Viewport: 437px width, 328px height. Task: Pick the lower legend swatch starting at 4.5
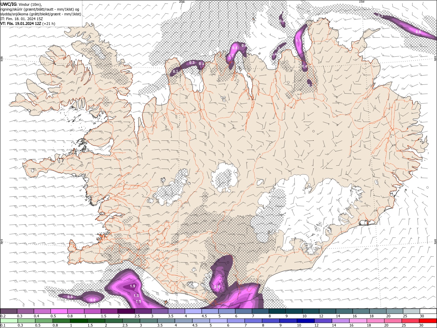click(x=201, y=321)
